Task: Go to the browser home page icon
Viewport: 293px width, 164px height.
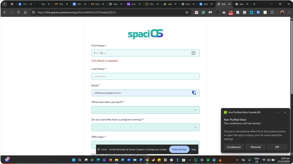Action: pos(25,12)
